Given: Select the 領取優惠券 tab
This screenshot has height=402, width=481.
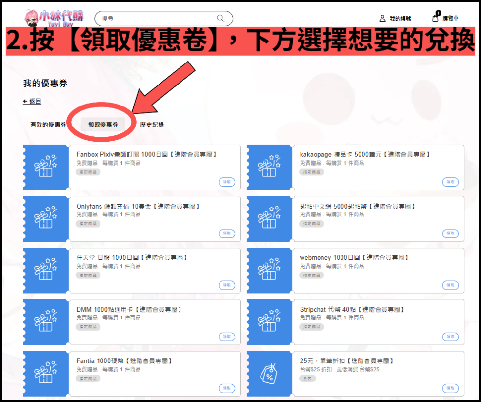Looking at the screenshot, I should pos(103,125).
